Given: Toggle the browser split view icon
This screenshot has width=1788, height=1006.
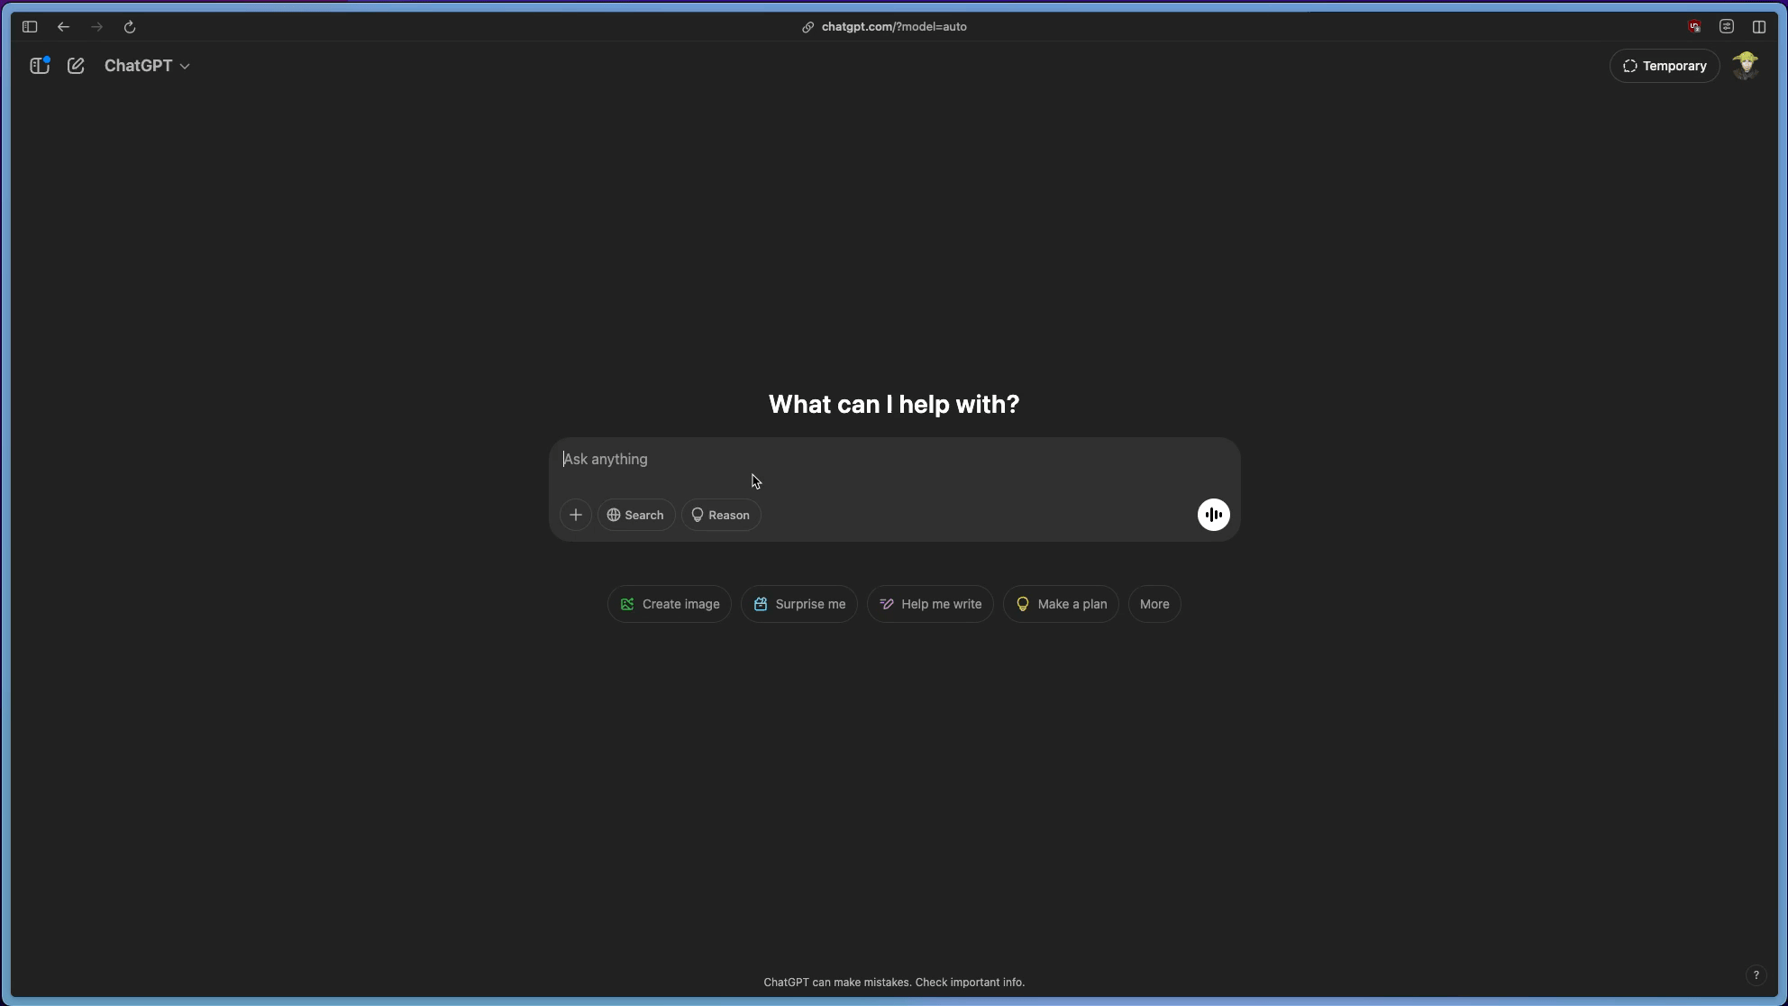Looking at the screenshot, I should click(x=1759, y=27).
